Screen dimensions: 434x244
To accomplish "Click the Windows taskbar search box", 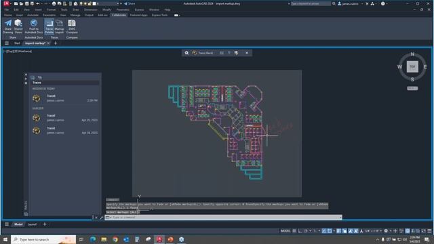I will (x=43, y=239).
